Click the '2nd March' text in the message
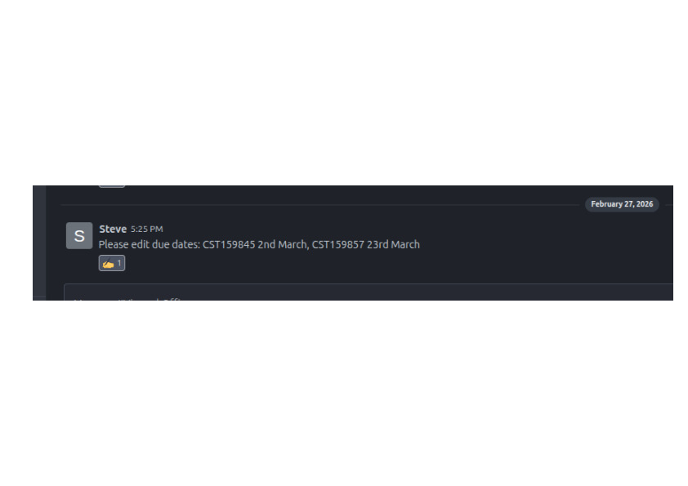The image size is (688, 486). [282, 244]
